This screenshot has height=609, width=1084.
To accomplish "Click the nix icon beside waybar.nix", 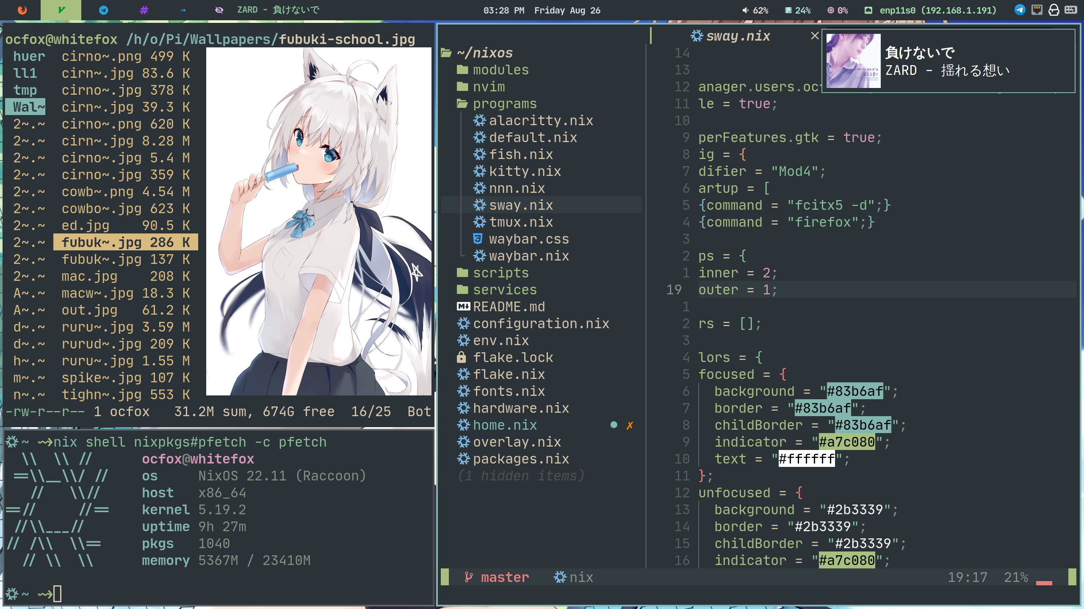I will pyautogui.click(x=479, y=256).
